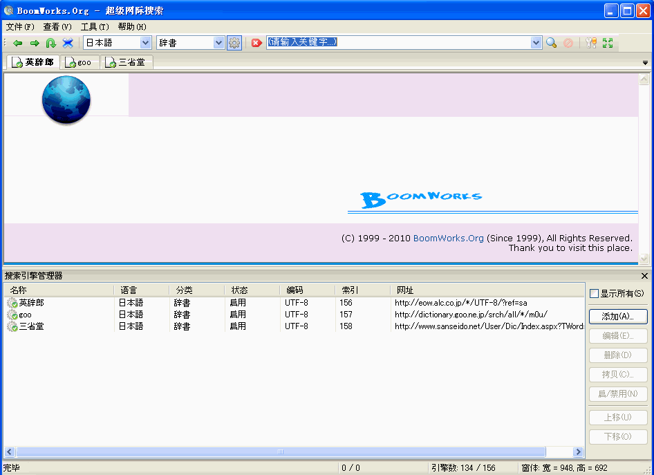Click the page scroll down arrow
The height and width of the screenshot is (475, 654).
click(x=644, y=259)
